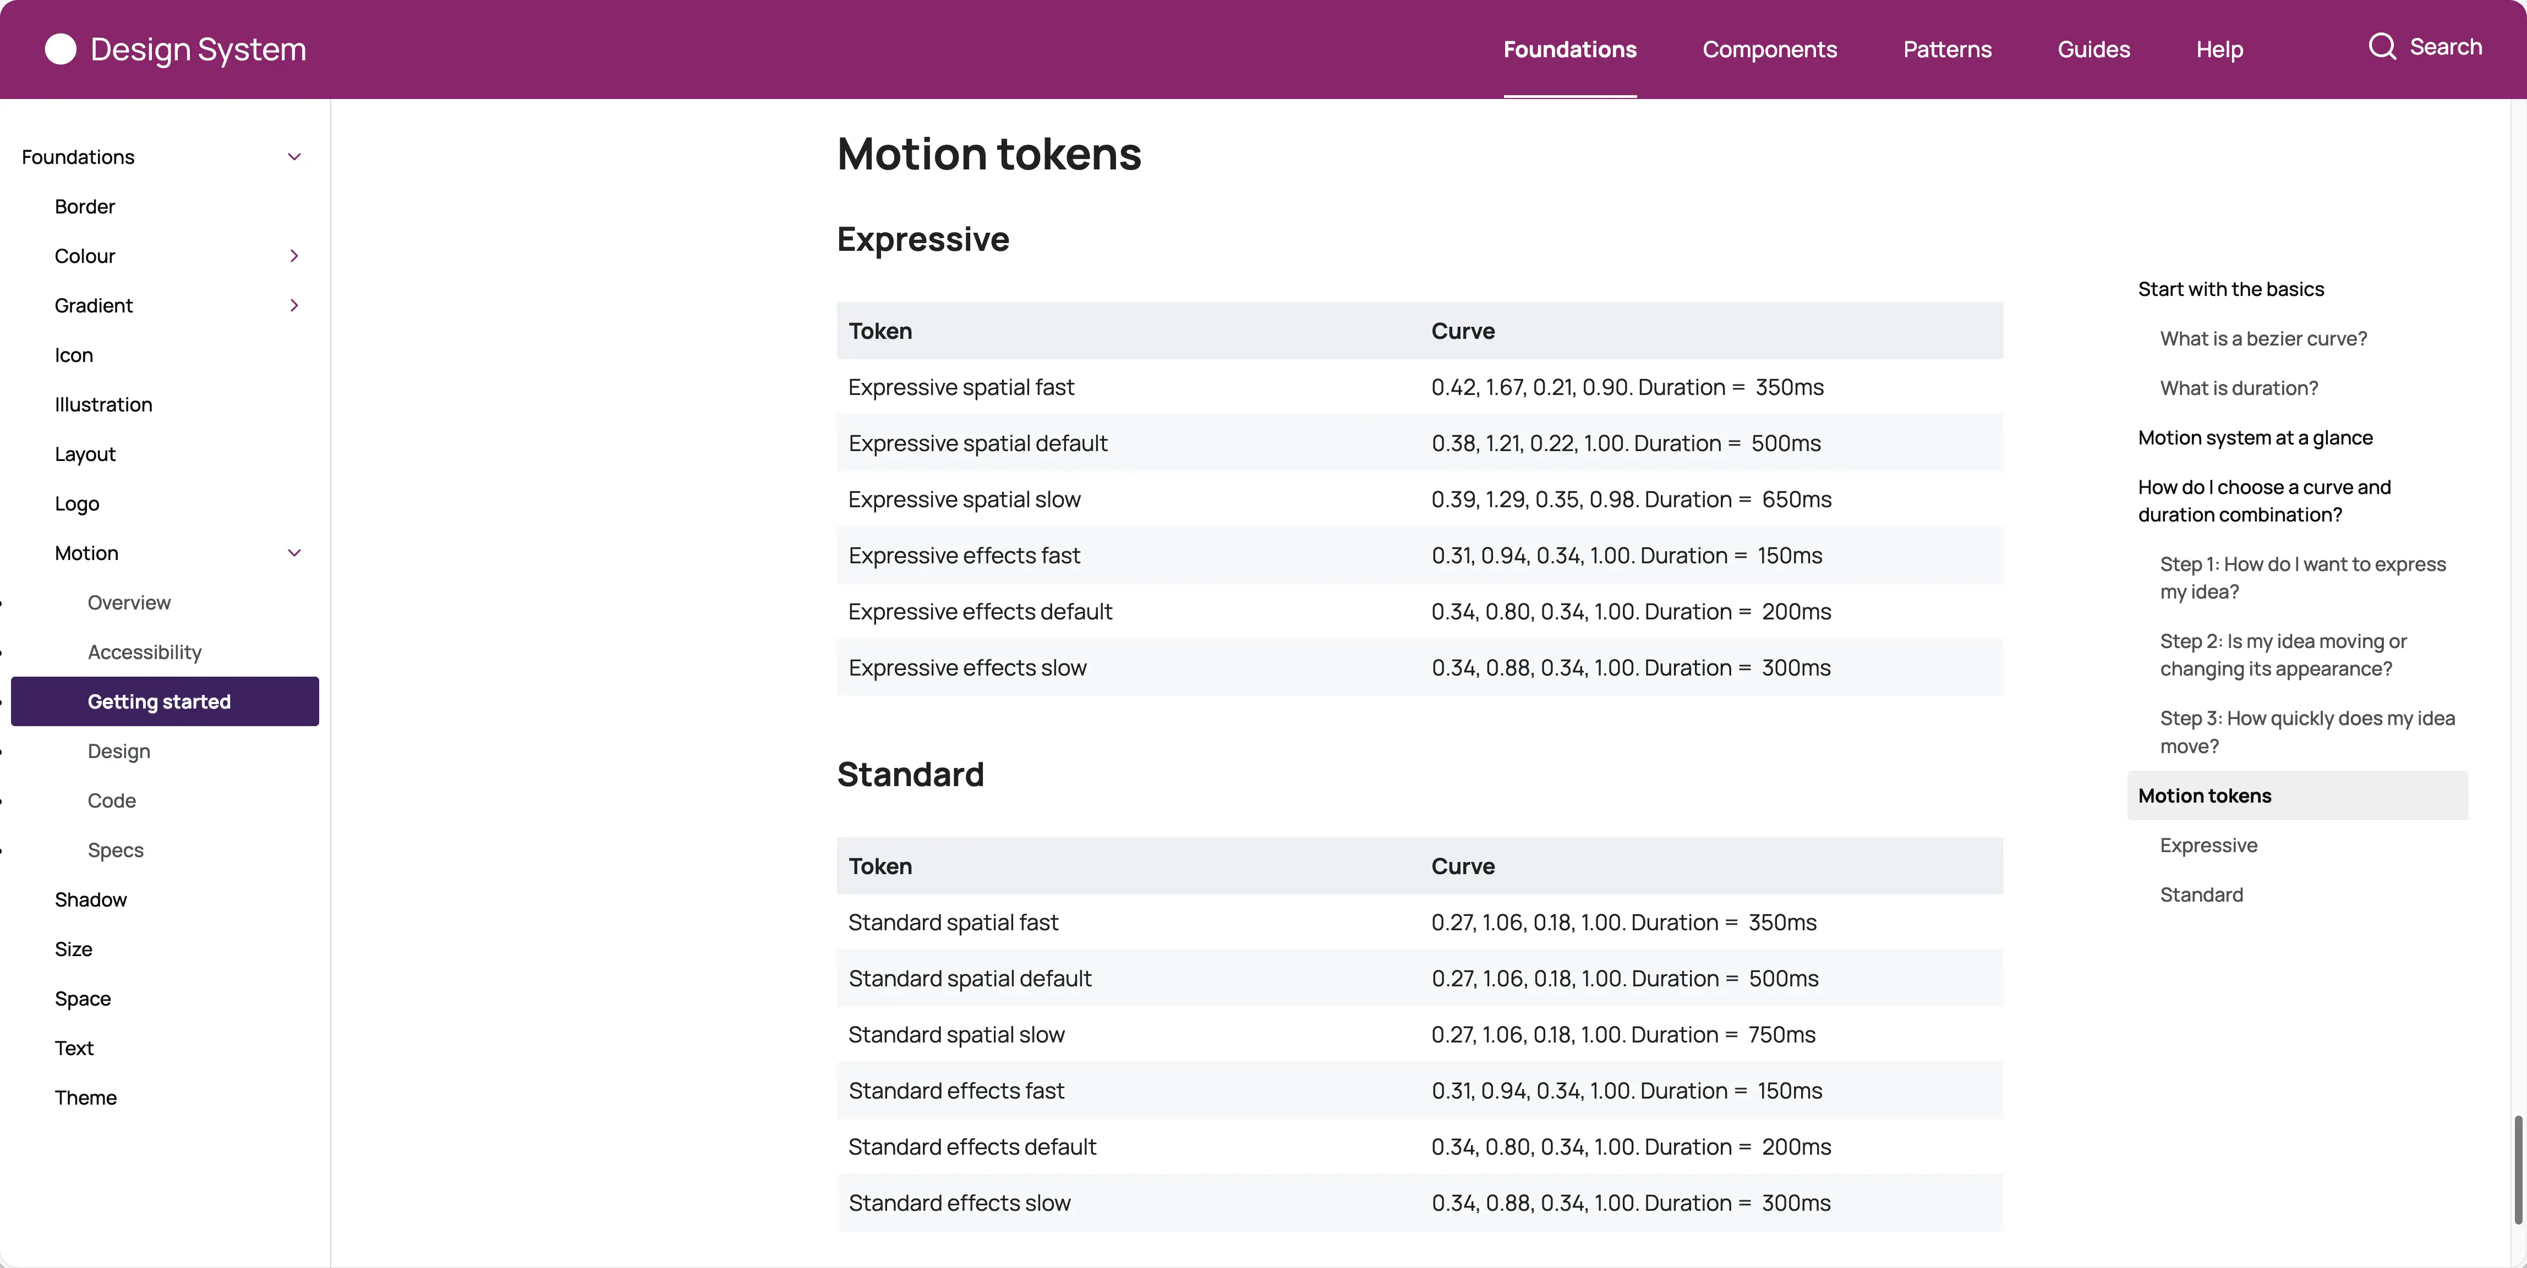Open the Guides navigation tab

coord(2093,49)
